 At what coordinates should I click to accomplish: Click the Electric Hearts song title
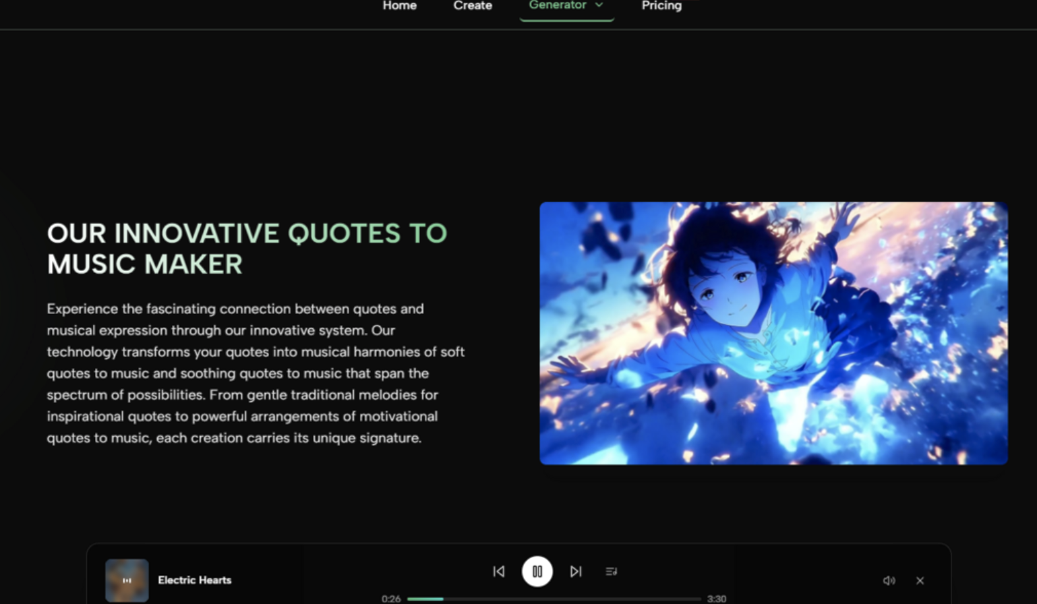(x=195, y=580)
